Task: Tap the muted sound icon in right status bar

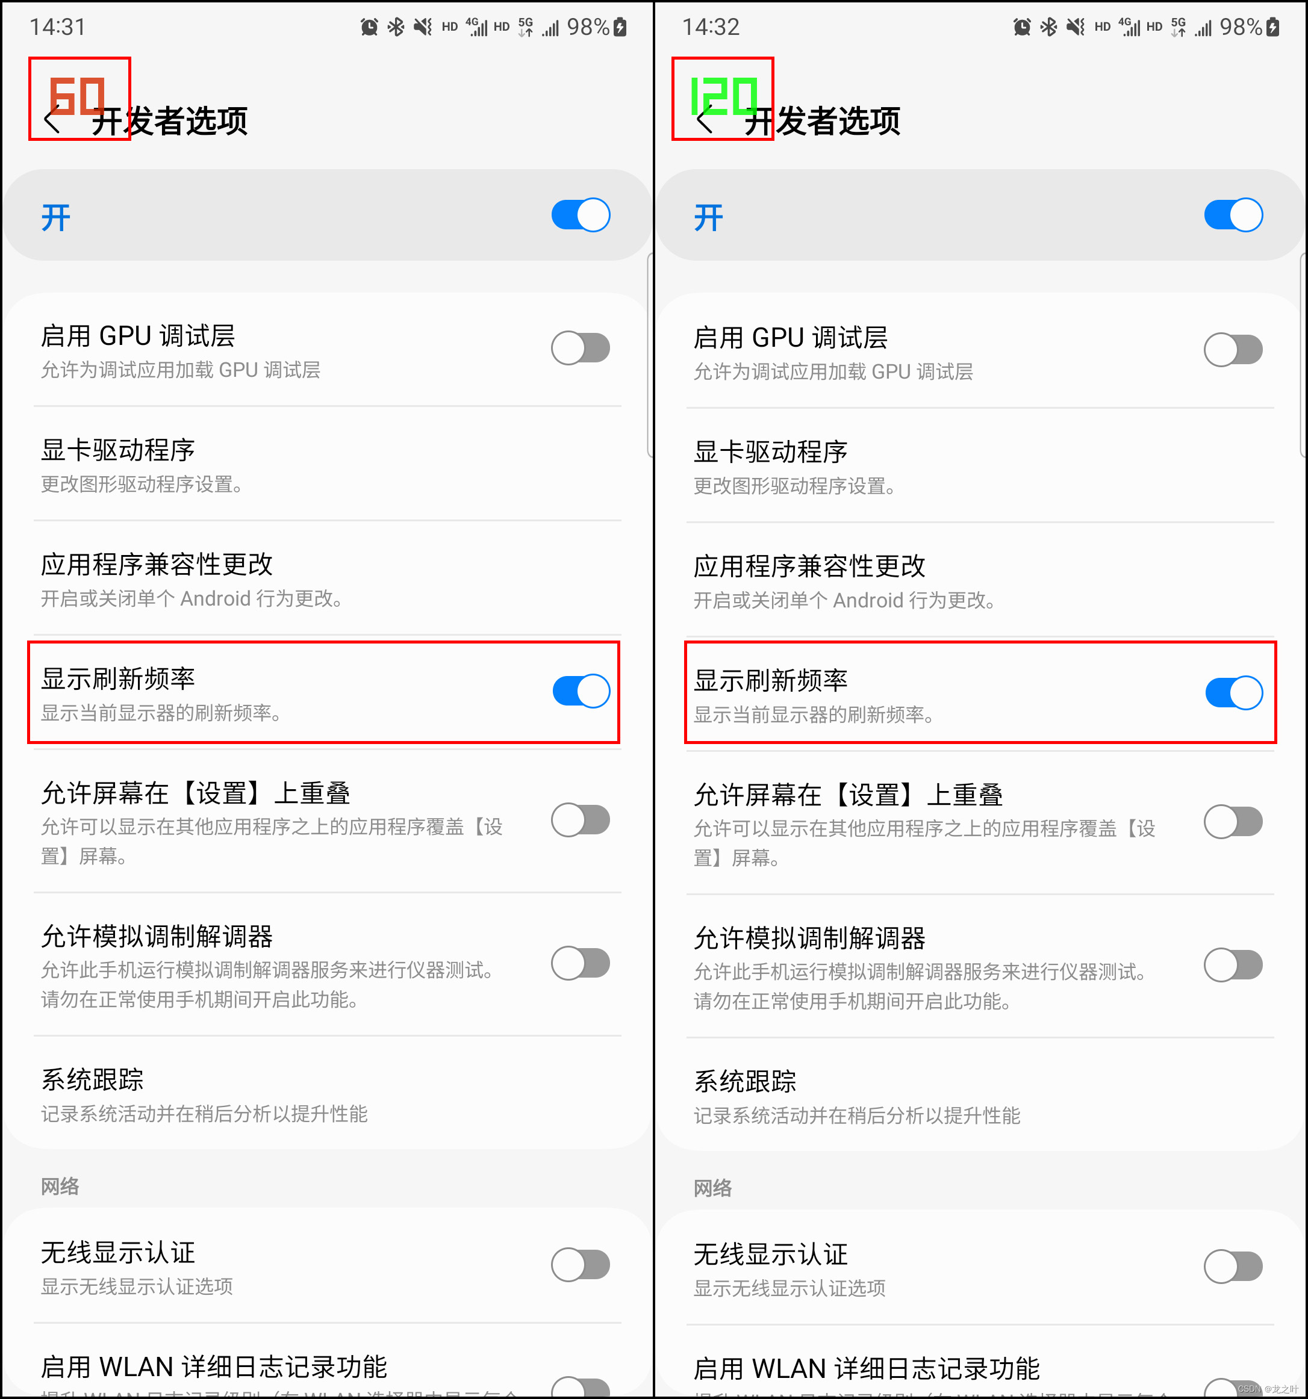Action: (x=1075, y=28)
